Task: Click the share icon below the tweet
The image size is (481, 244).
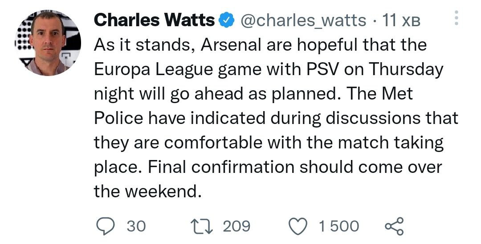Action: click(394, 226)
